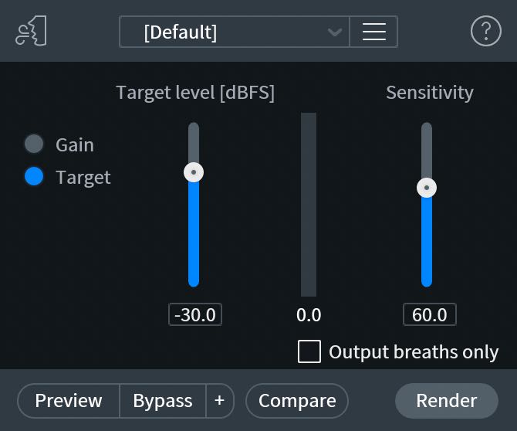
Task: Click the Breath Control module logo icon
Action: click(x=31, y=32)
